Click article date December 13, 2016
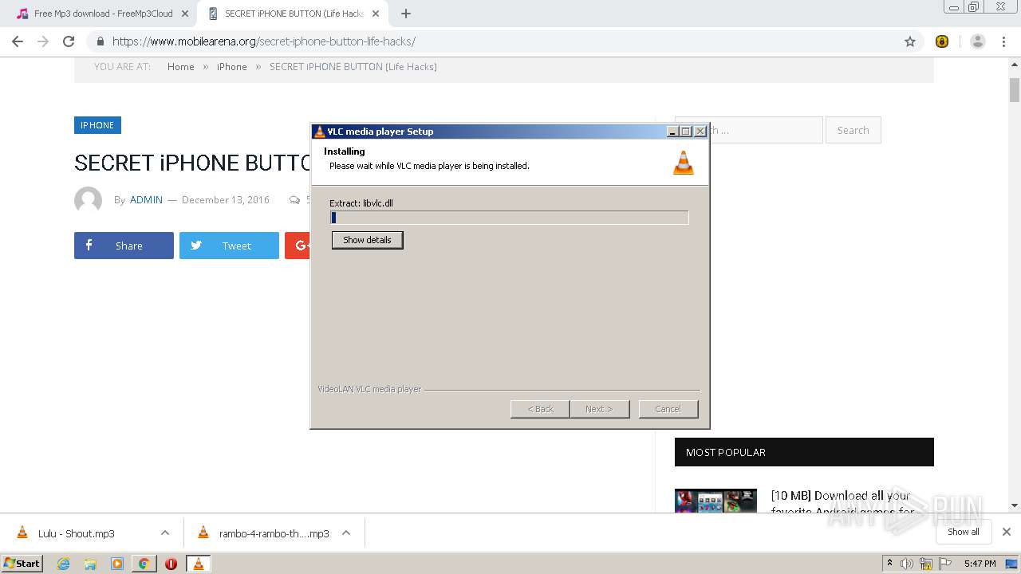Viewport: 1021px width, 574px height. 226,200
